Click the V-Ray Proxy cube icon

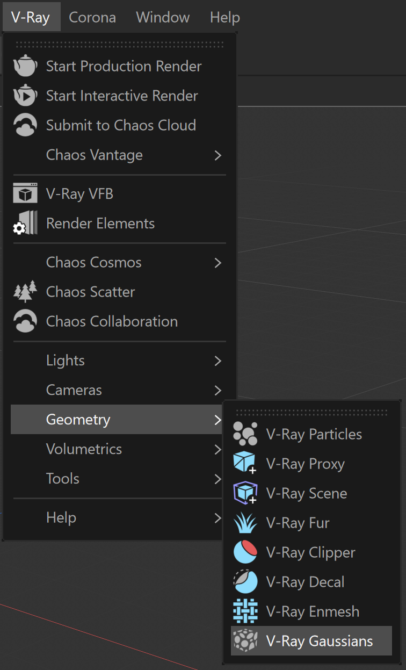(245, 464)
